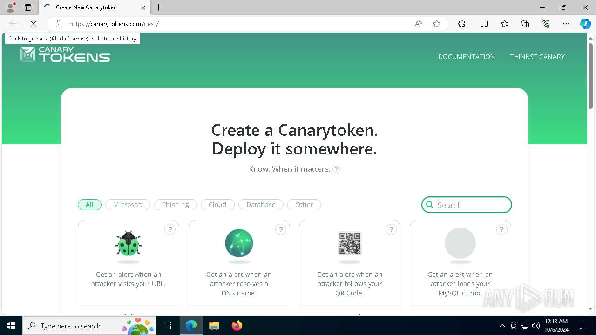
Task: Add this page to favorites star
Action: point(437,24)
